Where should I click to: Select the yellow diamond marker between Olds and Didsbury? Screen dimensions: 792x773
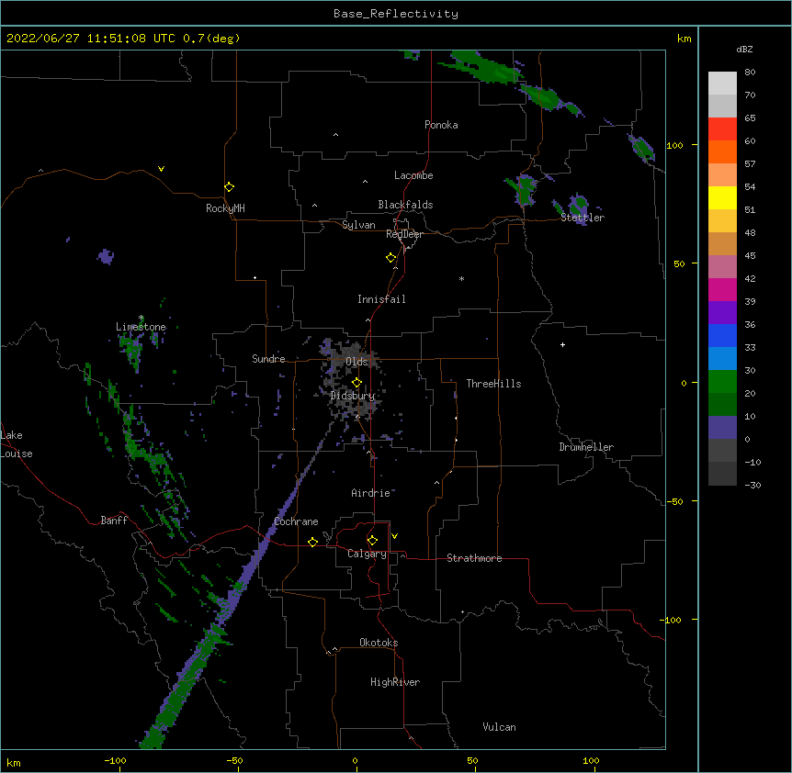pyautogui.click(x=356, y=383)
